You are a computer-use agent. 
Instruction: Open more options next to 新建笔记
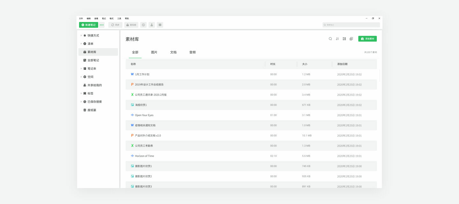[x=102, y=25]
